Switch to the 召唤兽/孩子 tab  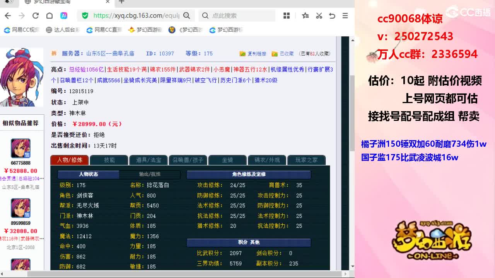188,160
